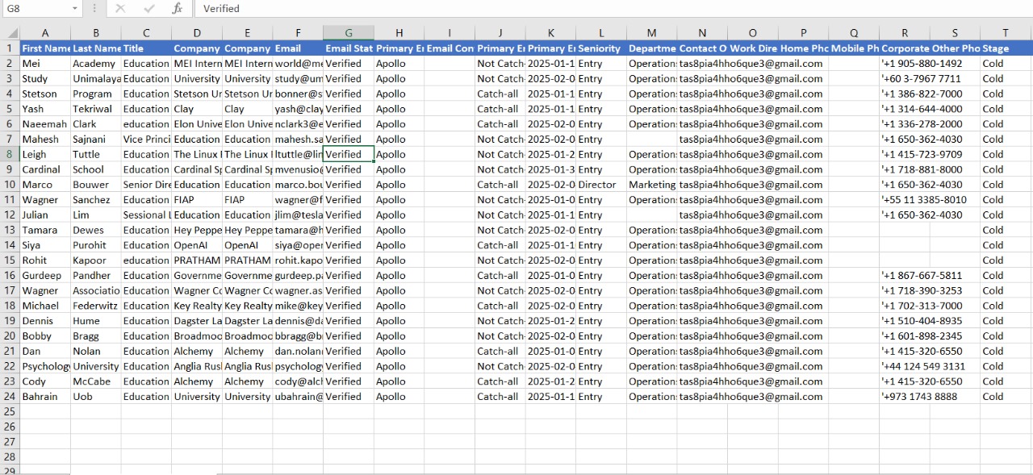Select column G header
Image resolution: width=1033 pixels, height=475 pixels.
[x=348, y=33]
